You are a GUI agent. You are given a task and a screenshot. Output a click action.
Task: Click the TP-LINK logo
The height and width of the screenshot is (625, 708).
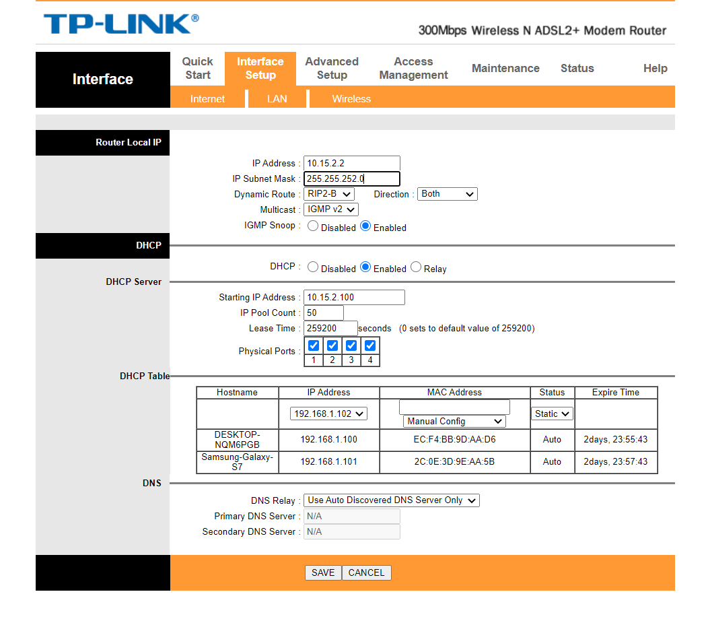[121, 24]
